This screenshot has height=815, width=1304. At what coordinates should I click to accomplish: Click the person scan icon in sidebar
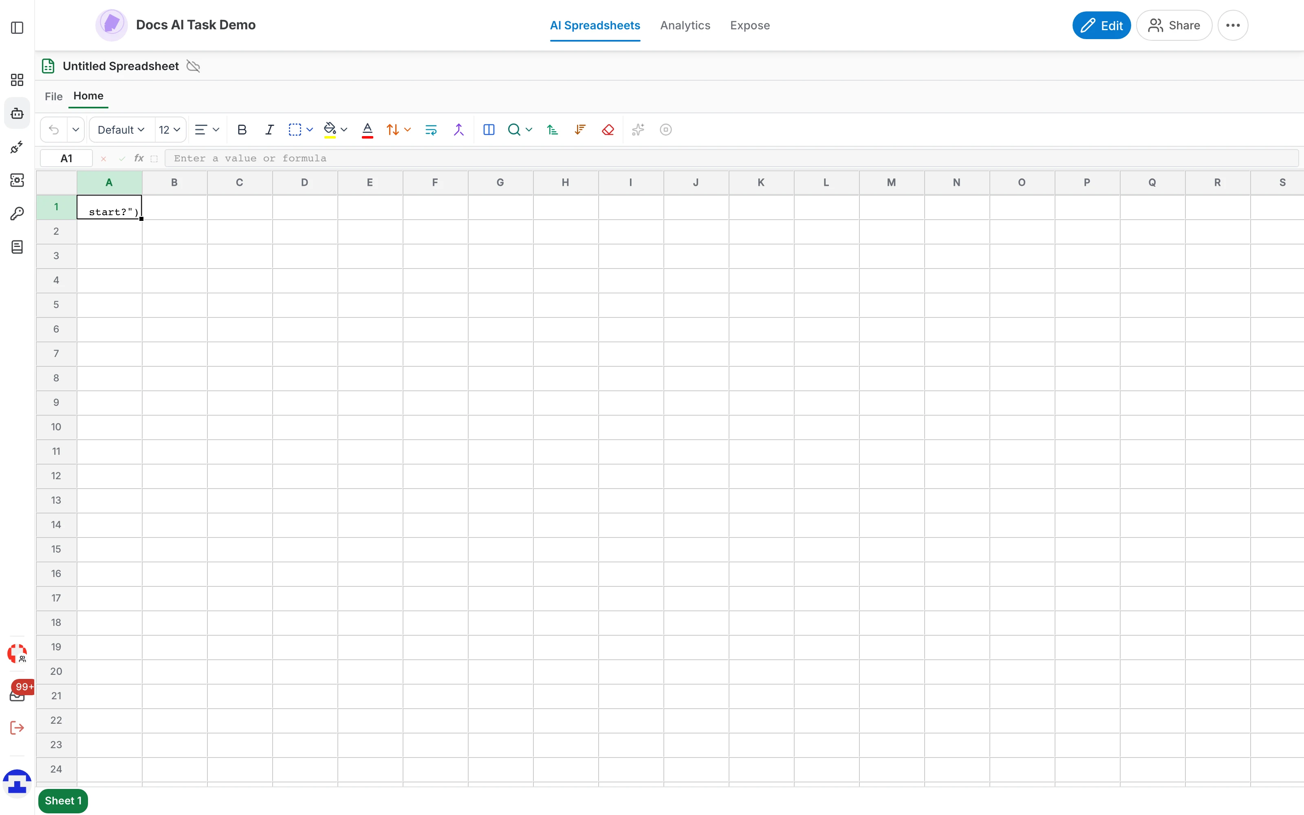tap(17, 180)
